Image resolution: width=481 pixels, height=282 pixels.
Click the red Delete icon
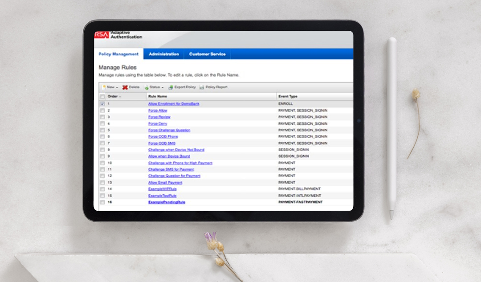125,86
